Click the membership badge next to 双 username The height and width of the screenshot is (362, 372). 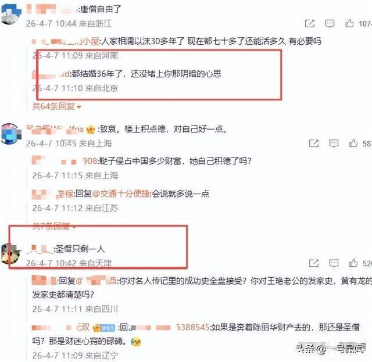point(105,328)
